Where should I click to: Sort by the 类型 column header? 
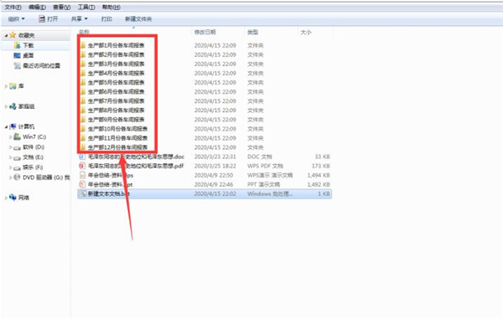pos(253,32)
